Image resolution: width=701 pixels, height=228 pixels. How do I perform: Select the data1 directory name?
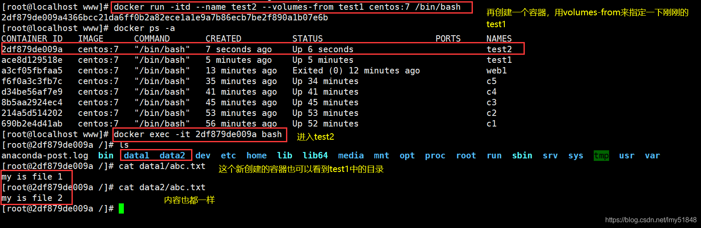pos(137,155)
